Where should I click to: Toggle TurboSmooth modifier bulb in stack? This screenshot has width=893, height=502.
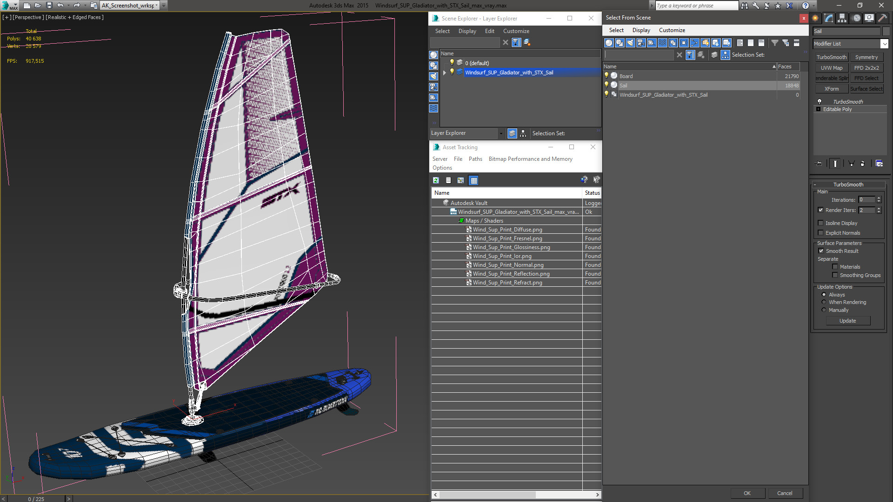[x=820, y=101]
